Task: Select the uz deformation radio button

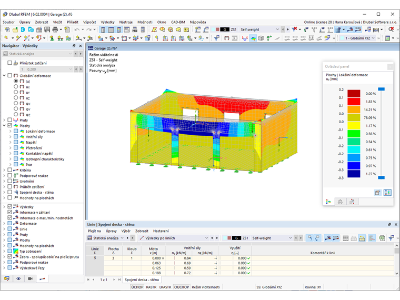Action: point(16,98)
